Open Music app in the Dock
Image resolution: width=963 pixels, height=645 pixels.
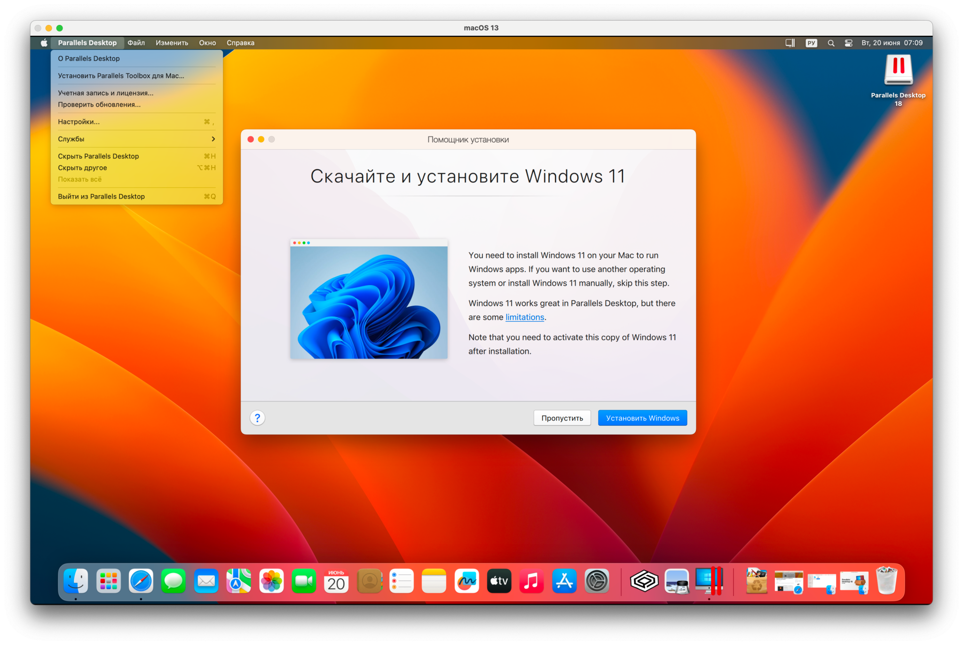[532, 581]
